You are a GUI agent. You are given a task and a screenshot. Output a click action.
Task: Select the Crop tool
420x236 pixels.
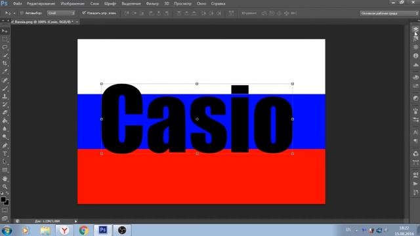pos(5,64)
